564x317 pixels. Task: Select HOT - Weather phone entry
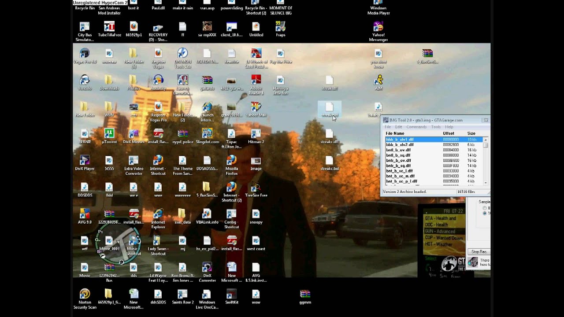(x=438, y=244)
